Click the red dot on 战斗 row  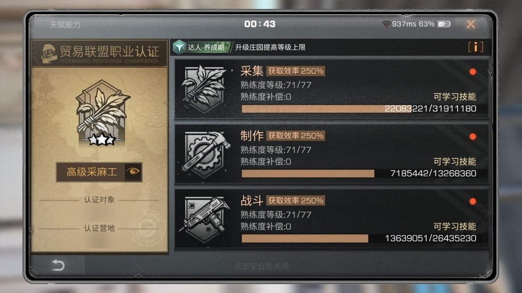coord(473,201)
